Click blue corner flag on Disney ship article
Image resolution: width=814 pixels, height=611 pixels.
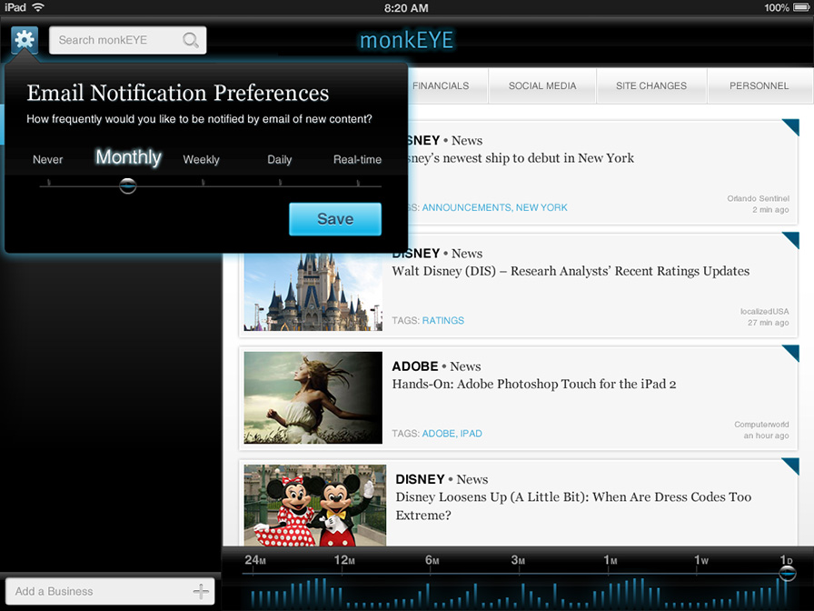pyautogui.click(x=789, y=128)
